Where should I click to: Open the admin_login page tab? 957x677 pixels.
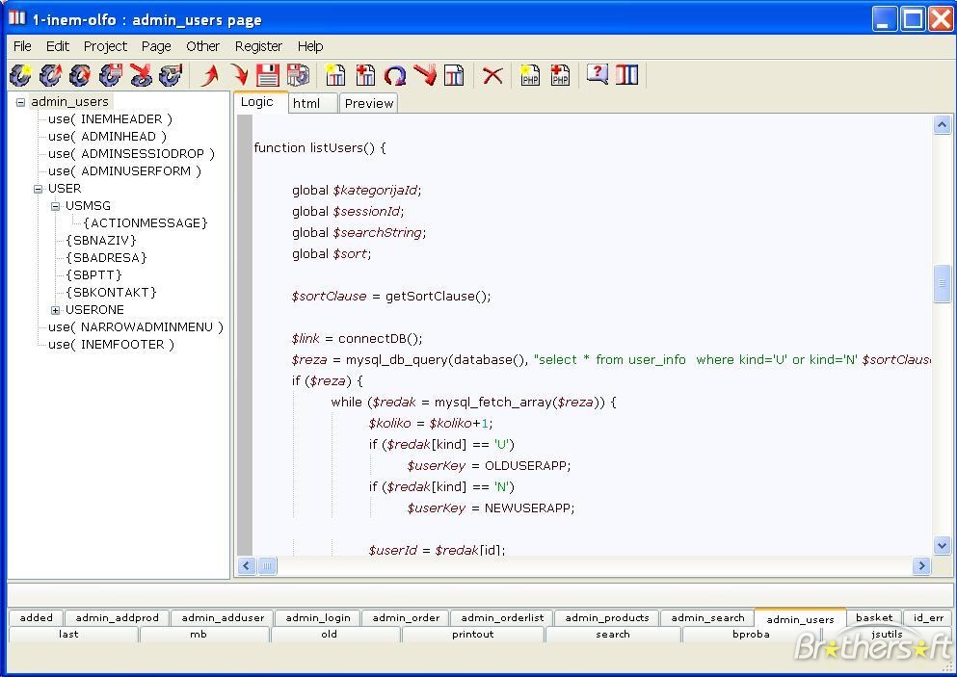click(318, 618)
